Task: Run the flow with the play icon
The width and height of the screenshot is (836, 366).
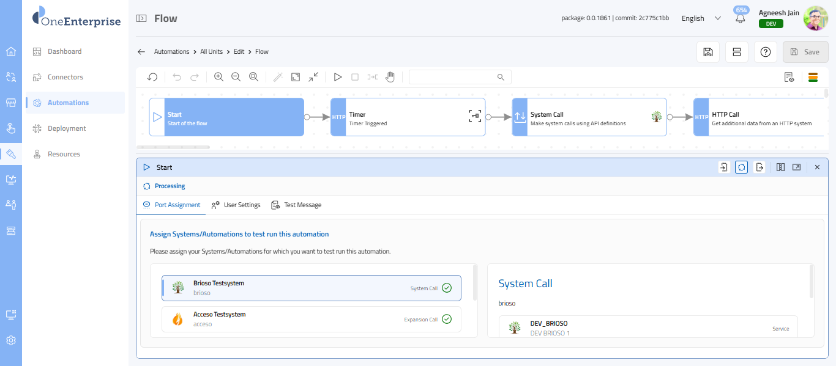Action: point(337,77)
